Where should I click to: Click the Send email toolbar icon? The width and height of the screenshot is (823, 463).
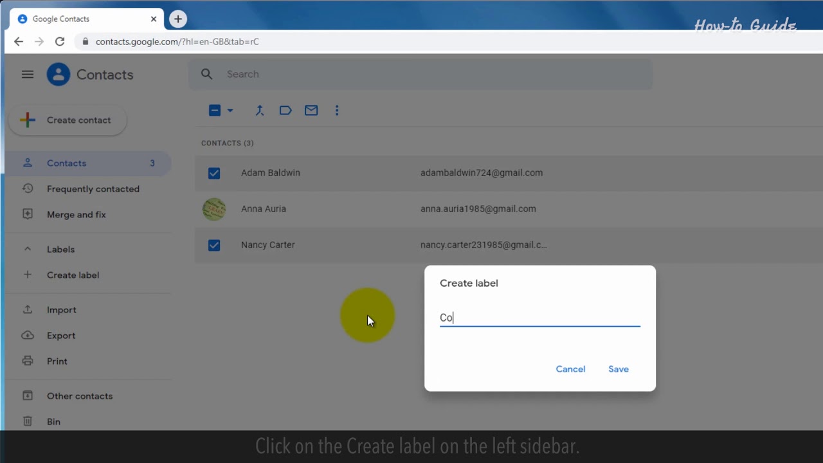[x=311, y=111]
